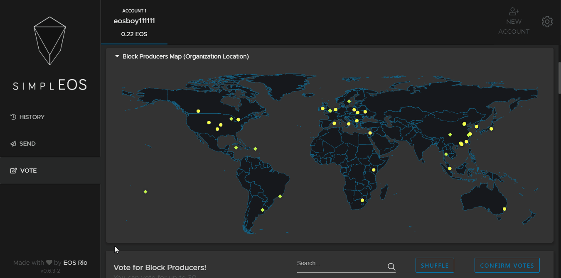
Task: Open the EOS Rio link
Action: tap(75, 263)
